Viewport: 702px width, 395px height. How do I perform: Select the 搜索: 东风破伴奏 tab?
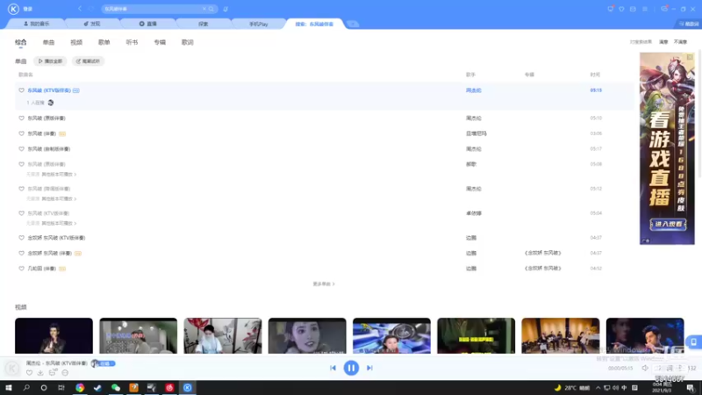[314, 24]
